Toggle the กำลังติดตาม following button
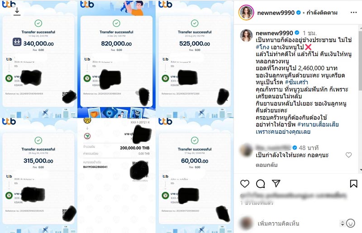Image resolution: width=362 pixels, height=233 pixels. [322, 13]
